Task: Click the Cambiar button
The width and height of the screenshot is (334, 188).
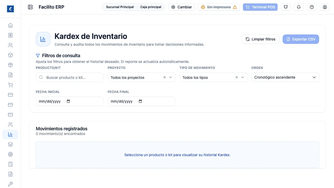Action: pos(182,7)
